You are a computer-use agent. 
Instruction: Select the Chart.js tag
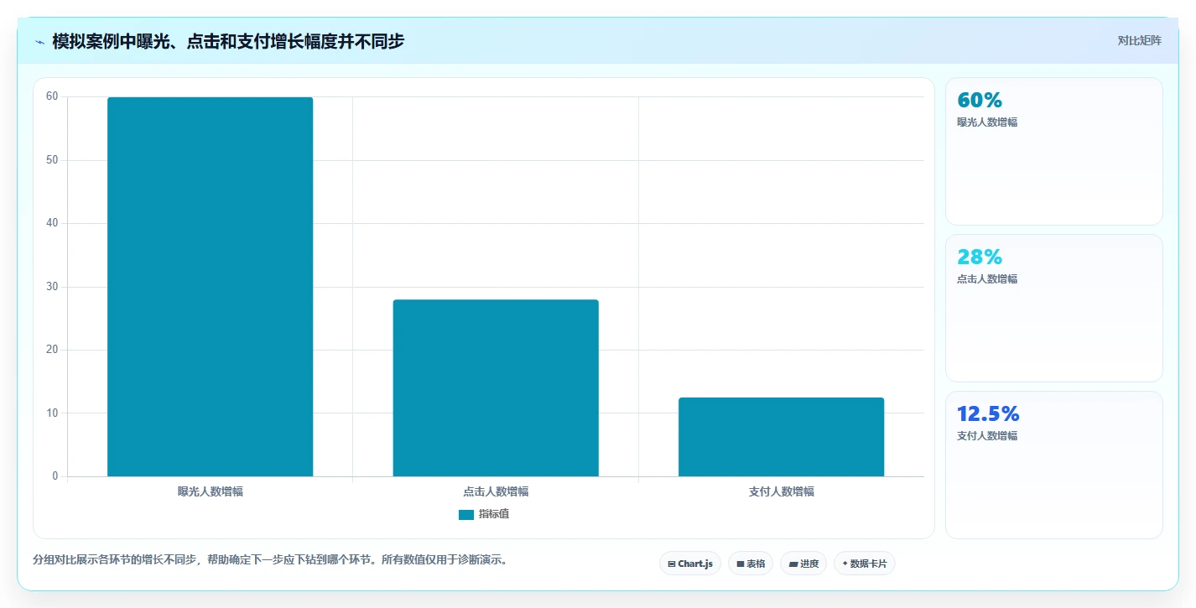(690, 564)
